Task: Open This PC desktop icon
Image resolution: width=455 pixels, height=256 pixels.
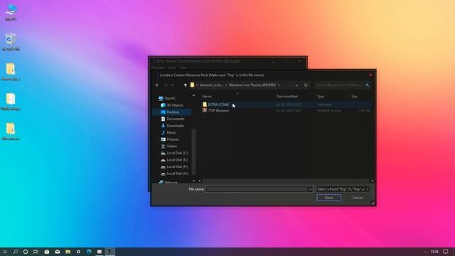Action: 11,12
